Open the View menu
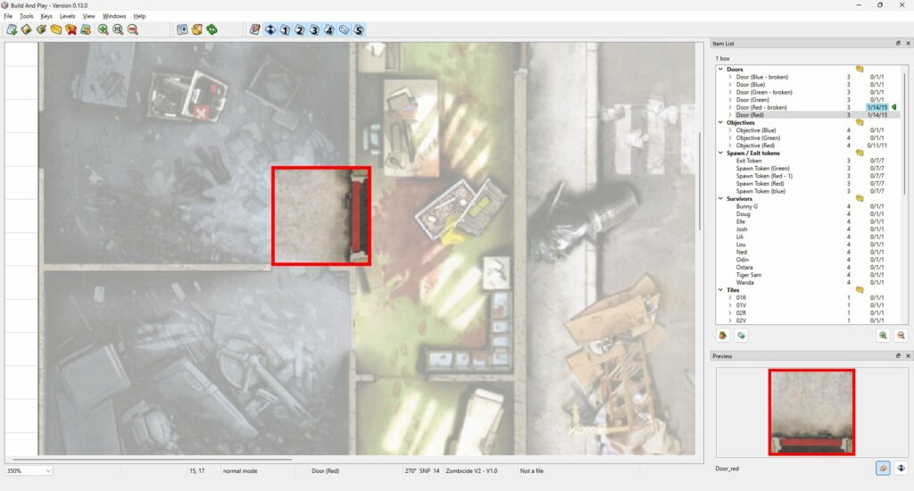The width and height of the screenshot is (914, 491). point(88,16)
